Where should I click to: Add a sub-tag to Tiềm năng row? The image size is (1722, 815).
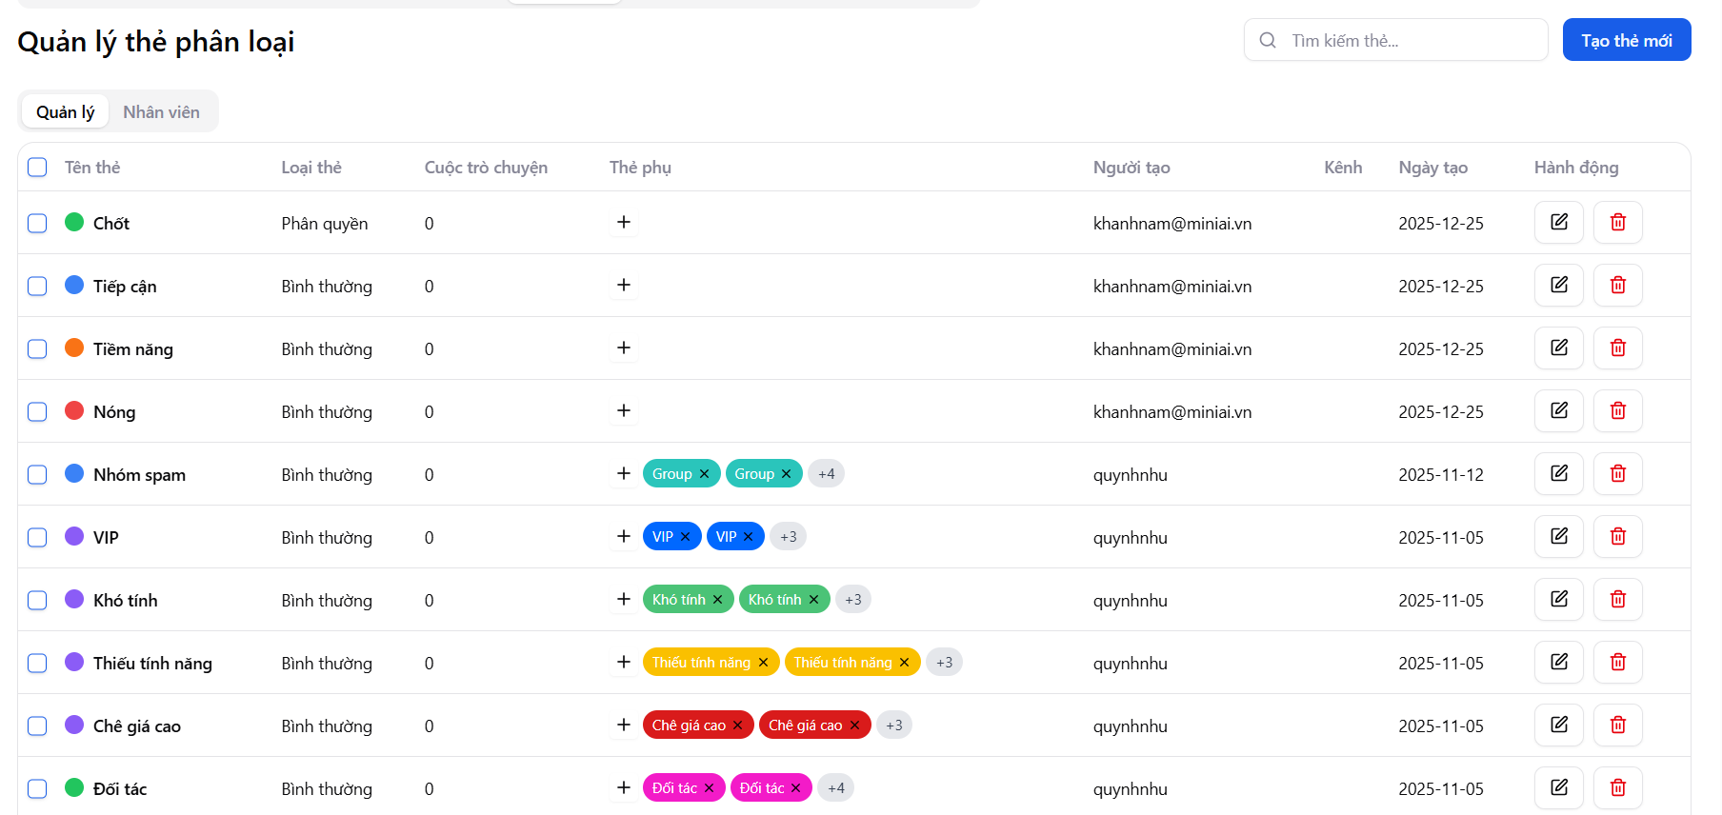click(x=624, y=348)
